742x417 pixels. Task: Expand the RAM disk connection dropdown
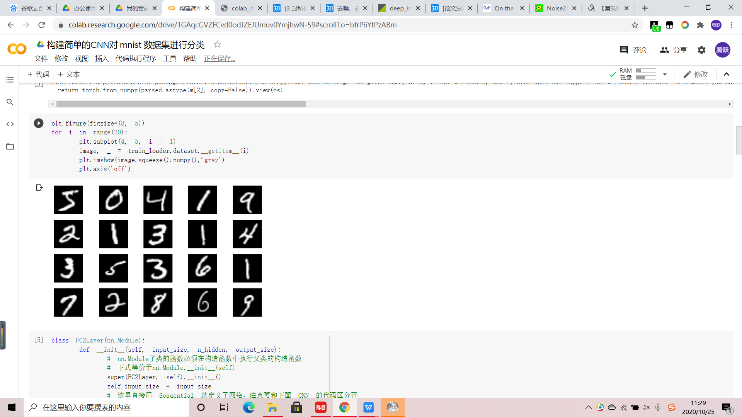click(x=665, y=74)
